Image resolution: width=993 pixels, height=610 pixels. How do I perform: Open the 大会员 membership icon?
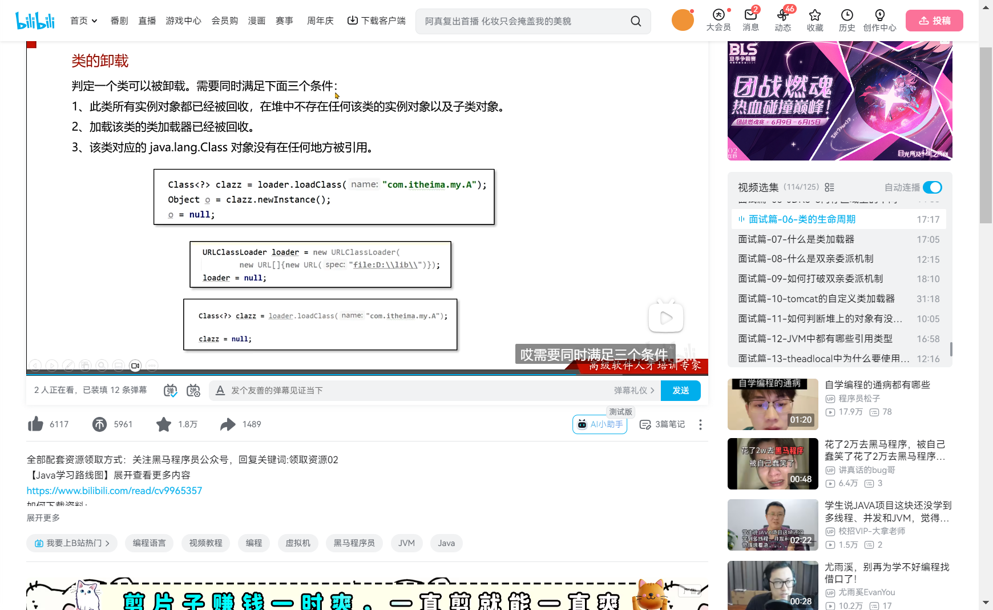[718, 20]
